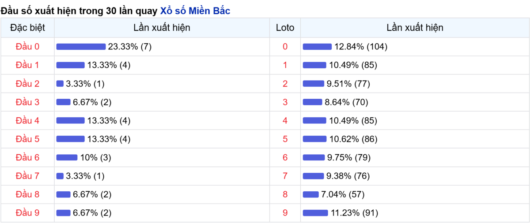Screen dimensions: 530x223
Task: Select loto number 7 in red
Action: pos(285,176)
